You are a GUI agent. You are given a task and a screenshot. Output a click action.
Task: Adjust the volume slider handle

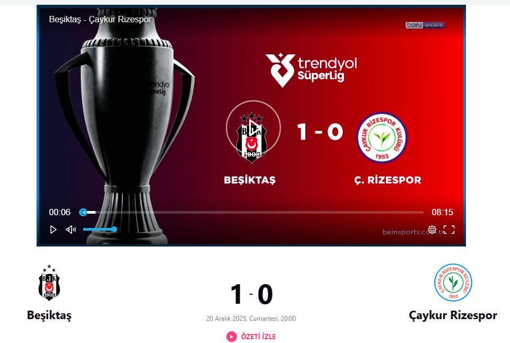(x=114, y=229)
